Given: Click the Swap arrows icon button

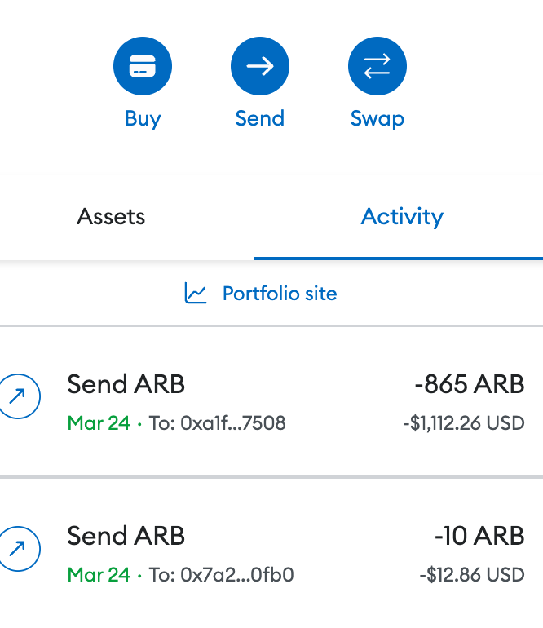Looking at the screenshot, I should tap(377, 66).
